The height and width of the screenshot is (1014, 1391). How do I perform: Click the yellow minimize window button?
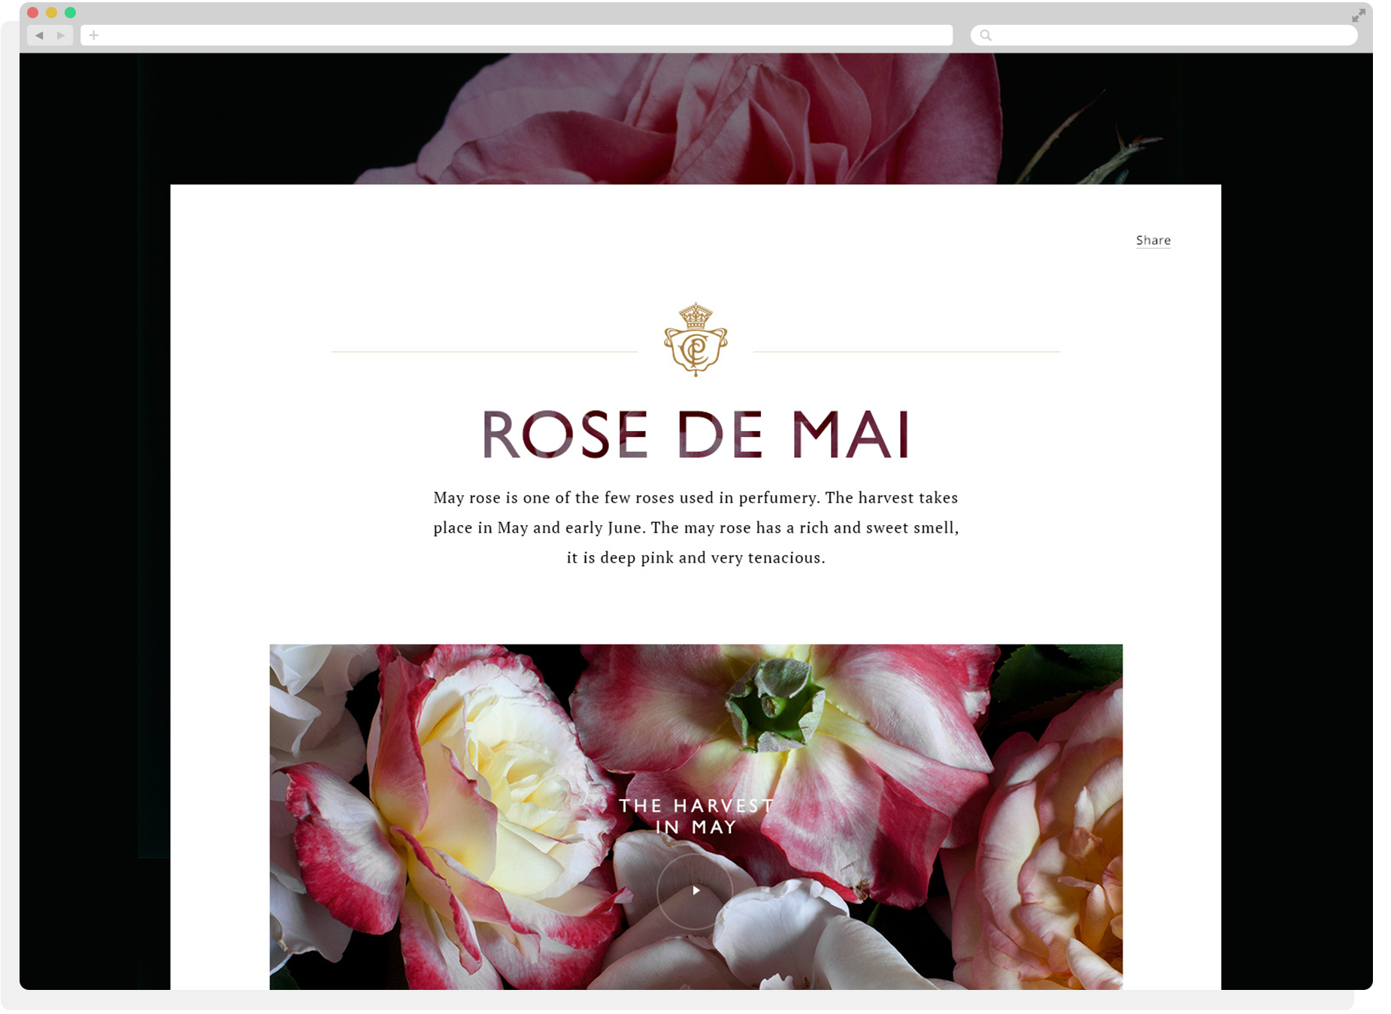coord(51,13)
